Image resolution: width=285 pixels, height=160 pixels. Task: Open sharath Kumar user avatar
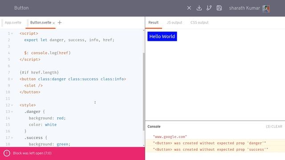pyautogui.click(x=266, y=8)
